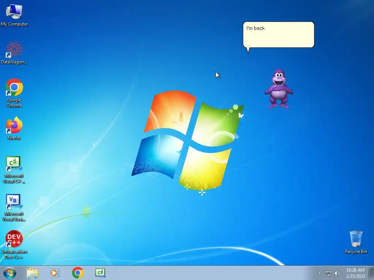
Task: Select the Embarcadero Dev-C++ desktop shortcut
Action: tap(14, 245)
